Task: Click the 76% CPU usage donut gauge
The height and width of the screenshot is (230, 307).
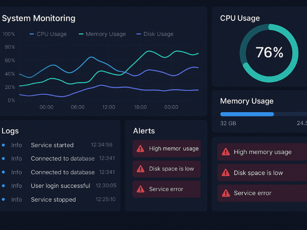Action: 269,53
